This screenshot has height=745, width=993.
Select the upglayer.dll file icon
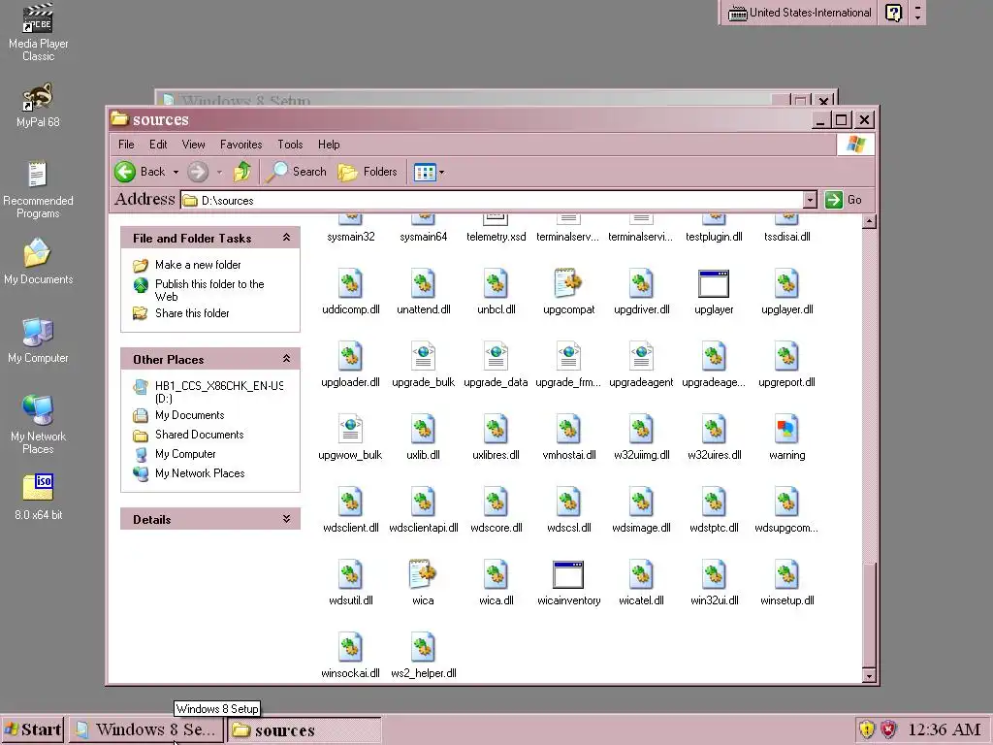point(786,283)
